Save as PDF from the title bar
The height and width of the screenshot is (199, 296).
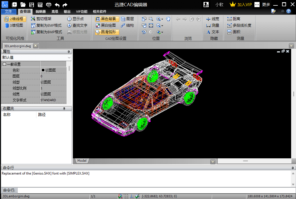(40, 5)
